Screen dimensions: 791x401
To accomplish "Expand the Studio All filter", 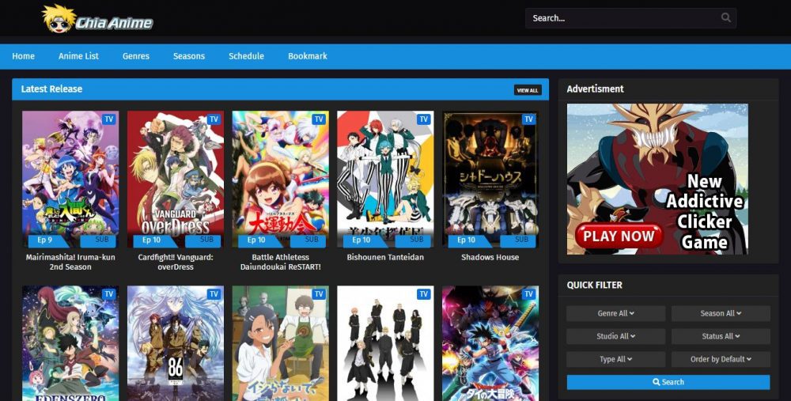I will [615, 336].
